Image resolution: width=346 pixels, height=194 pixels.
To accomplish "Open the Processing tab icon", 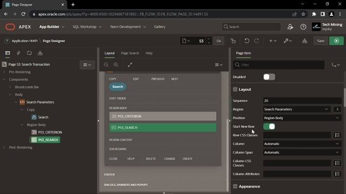I will click(29, 53).
